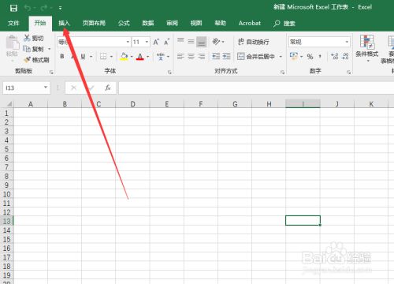Open Conditional Formatting (条件格式)

pos(367,49)
